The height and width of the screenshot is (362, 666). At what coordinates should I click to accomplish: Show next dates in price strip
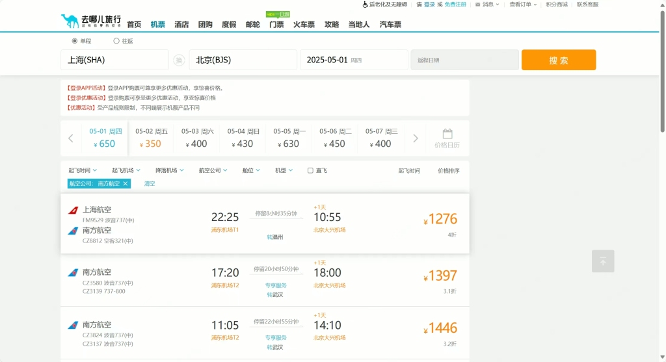click(416, 138)
